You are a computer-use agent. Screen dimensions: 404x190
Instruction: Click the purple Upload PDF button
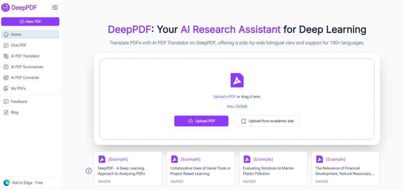tap(201, 121)
